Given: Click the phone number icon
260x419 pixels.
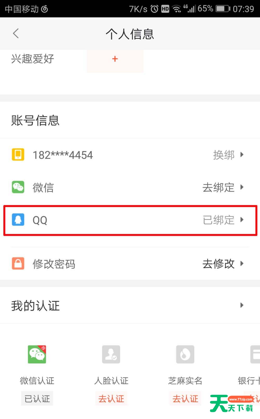Looking at the screenshot, I should tap(18, 154).
